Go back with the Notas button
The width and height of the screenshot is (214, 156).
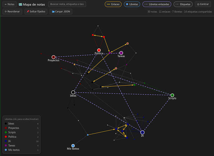tap(10, 4)
